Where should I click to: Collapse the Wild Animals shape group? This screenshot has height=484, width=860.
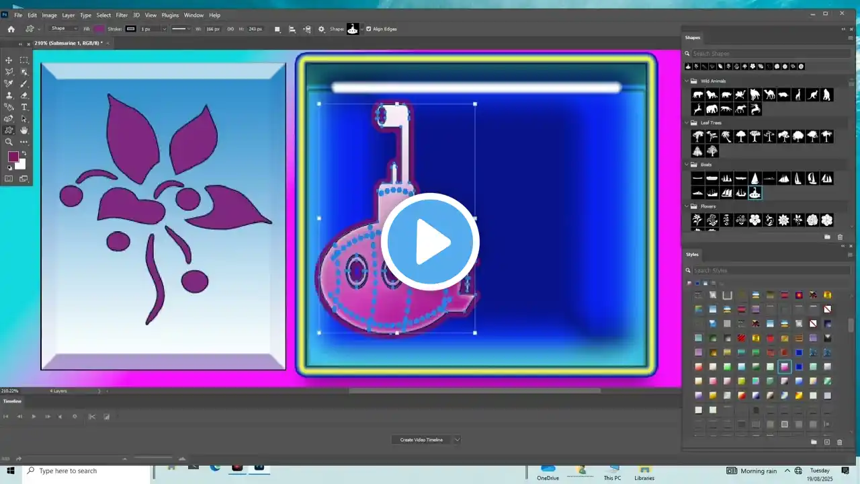point(687,81)
